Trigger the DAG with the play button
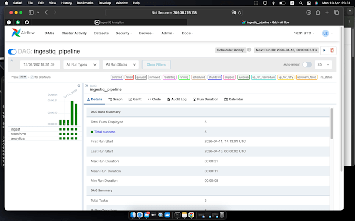Image resolution: width=355 pixels, height=221 pixels. 324,50
